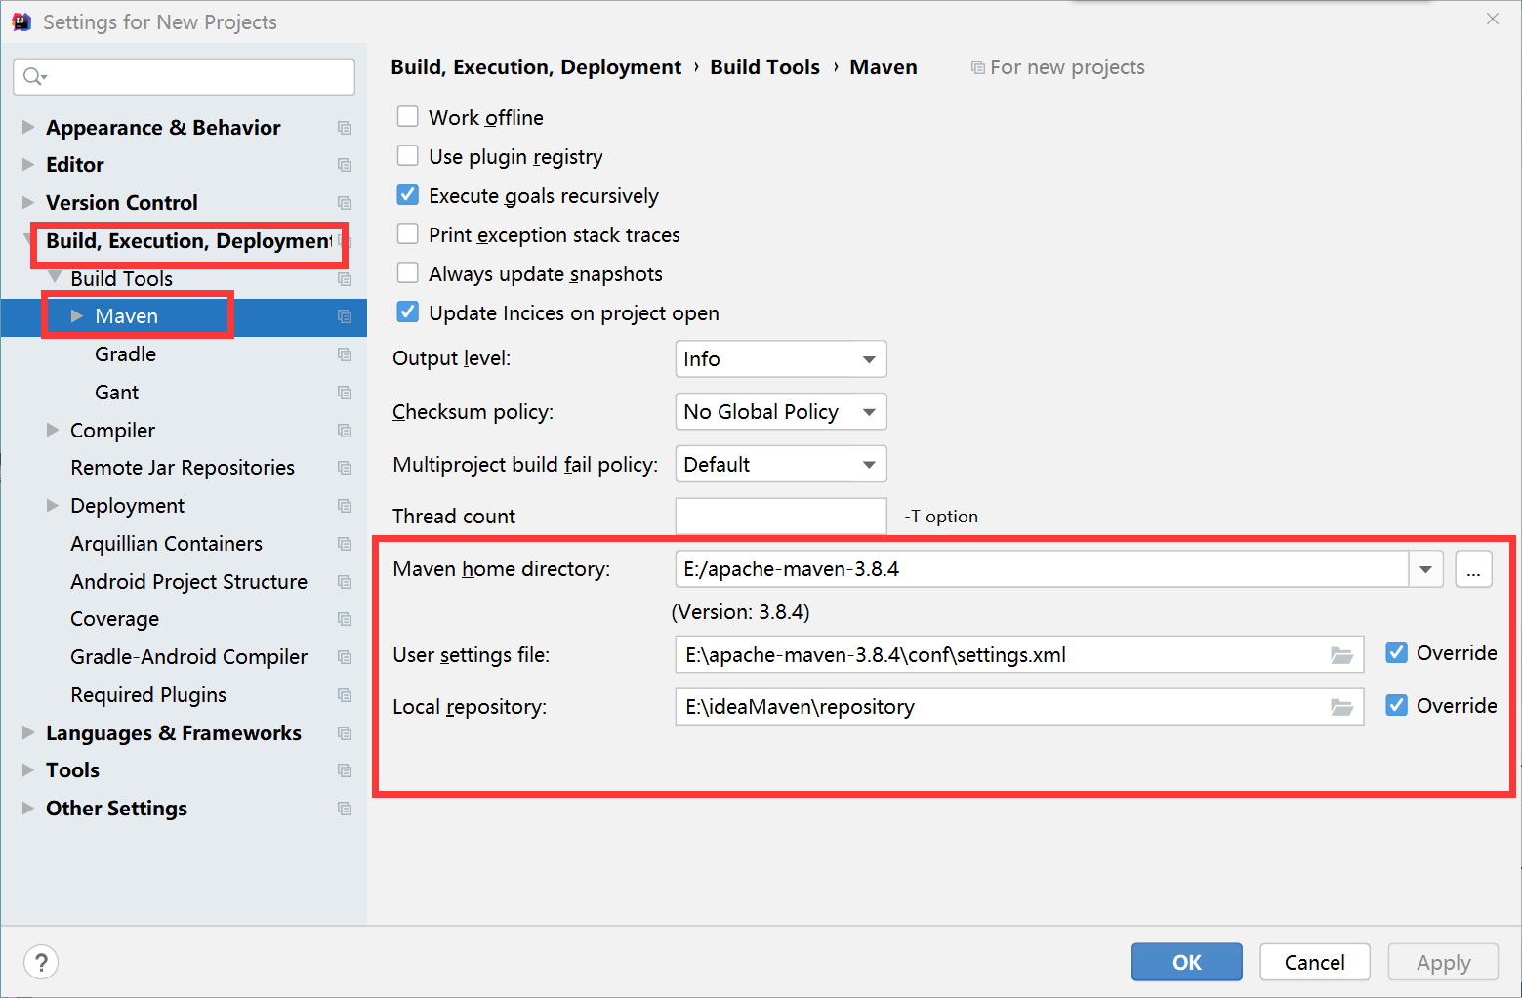Image resolution: width=1522 pixels, height=998 pixels.
Task: Click the project-level icon beside Editor
Action: (x=345, y=165)
